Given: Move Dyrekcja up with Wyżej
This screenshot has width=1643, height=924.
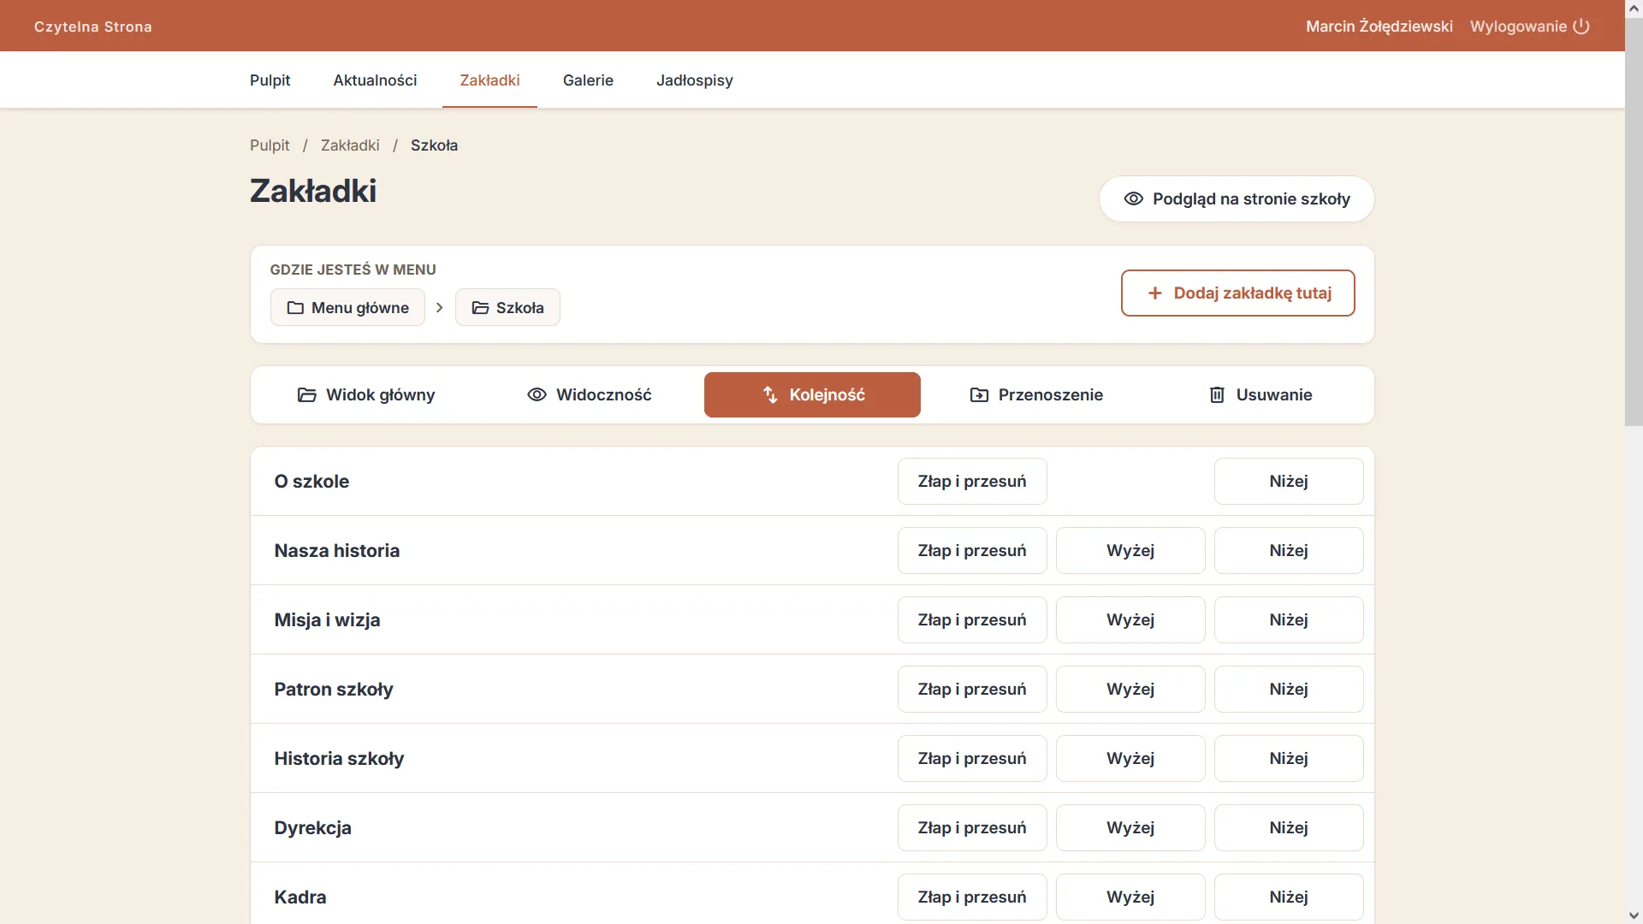Looking at the screenshot, I should point(1130,827).
